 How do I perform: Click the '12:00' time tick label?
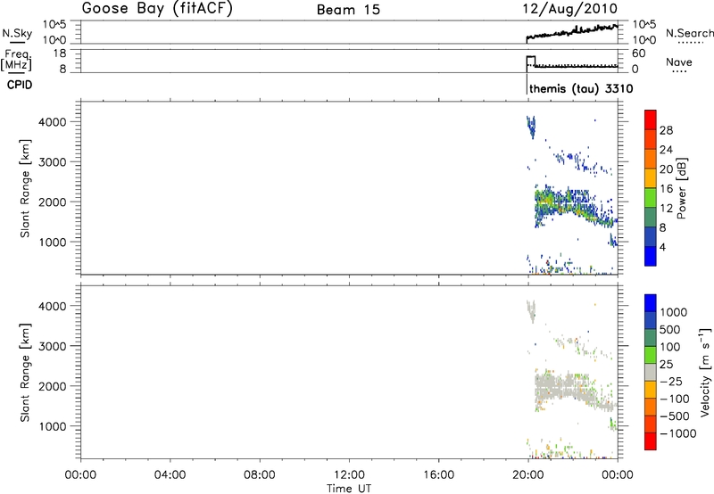click(349, 475)
